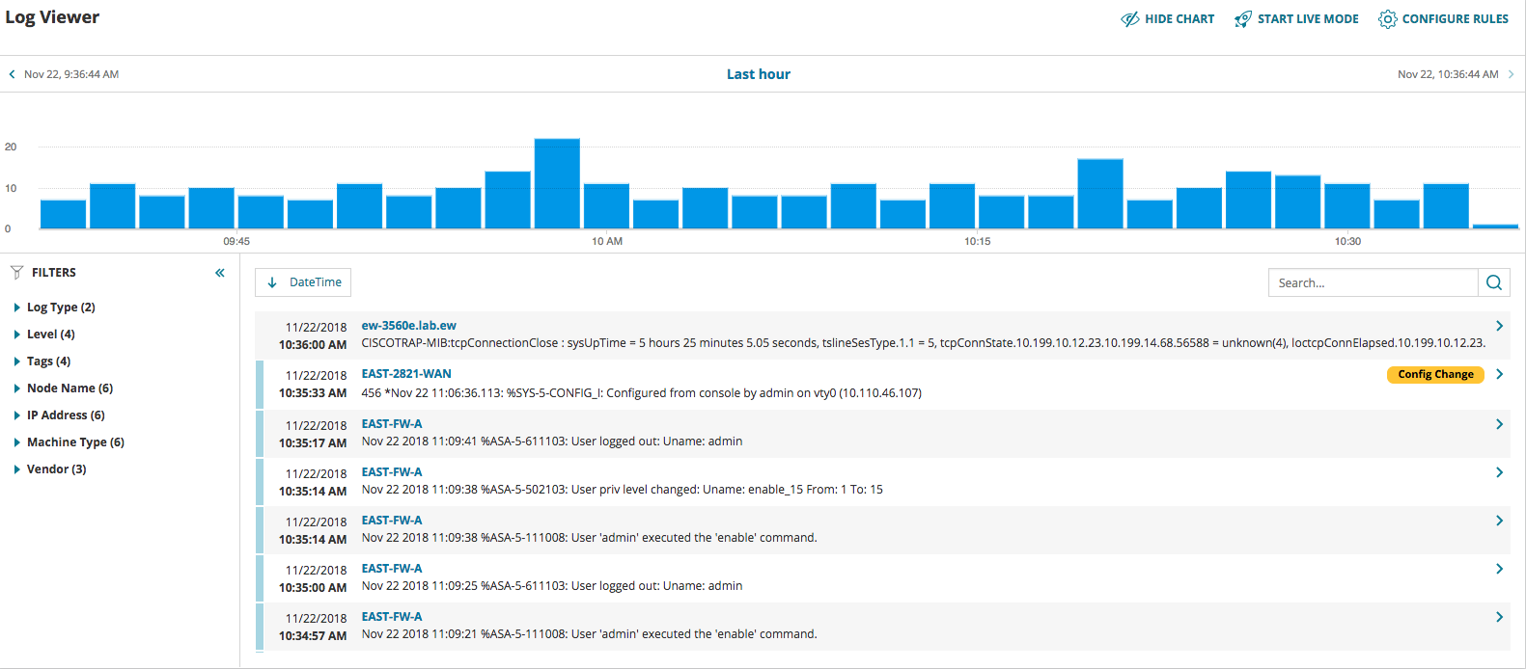The width and height of the screenshot is (1526, 669).
Task: Collapse the Filters panel with double chevron
Action: click(x=220, y=273)
